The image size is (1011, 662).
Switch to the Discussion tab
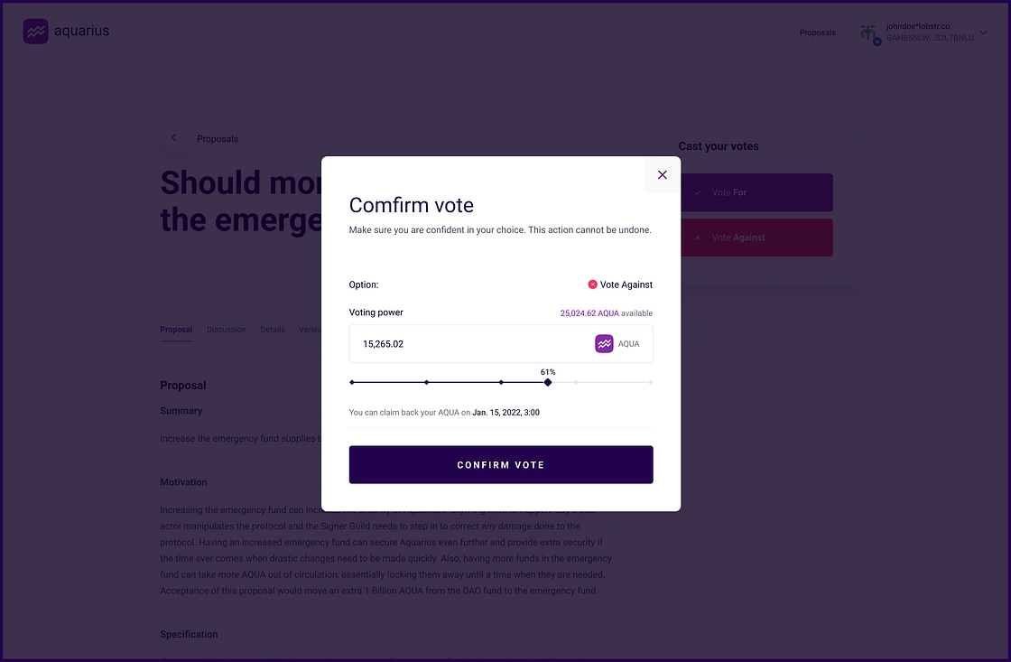(x=226, y=330)
